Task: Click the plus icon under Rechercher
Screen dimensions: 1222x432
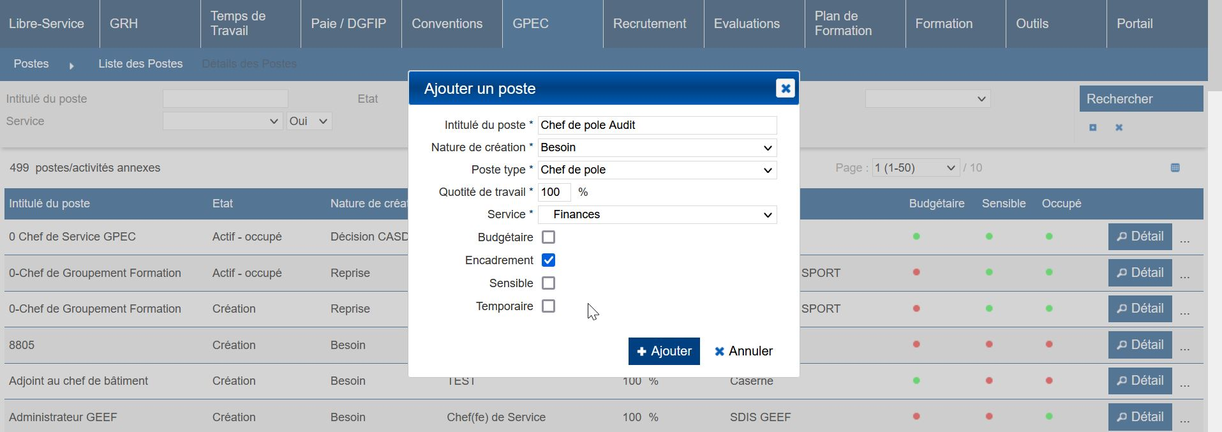Action: coord(1092,128)
